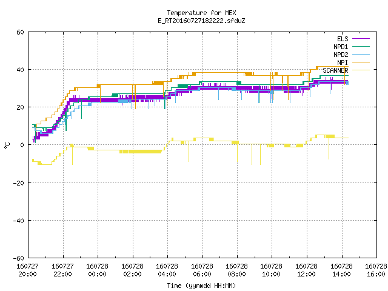
Task: Click the y-axis label 40
Action: 20,70
